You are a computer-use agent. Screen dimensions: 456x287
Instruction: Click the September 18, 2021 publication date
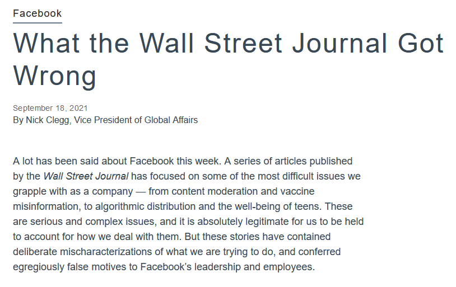click(x=50, y=108)
